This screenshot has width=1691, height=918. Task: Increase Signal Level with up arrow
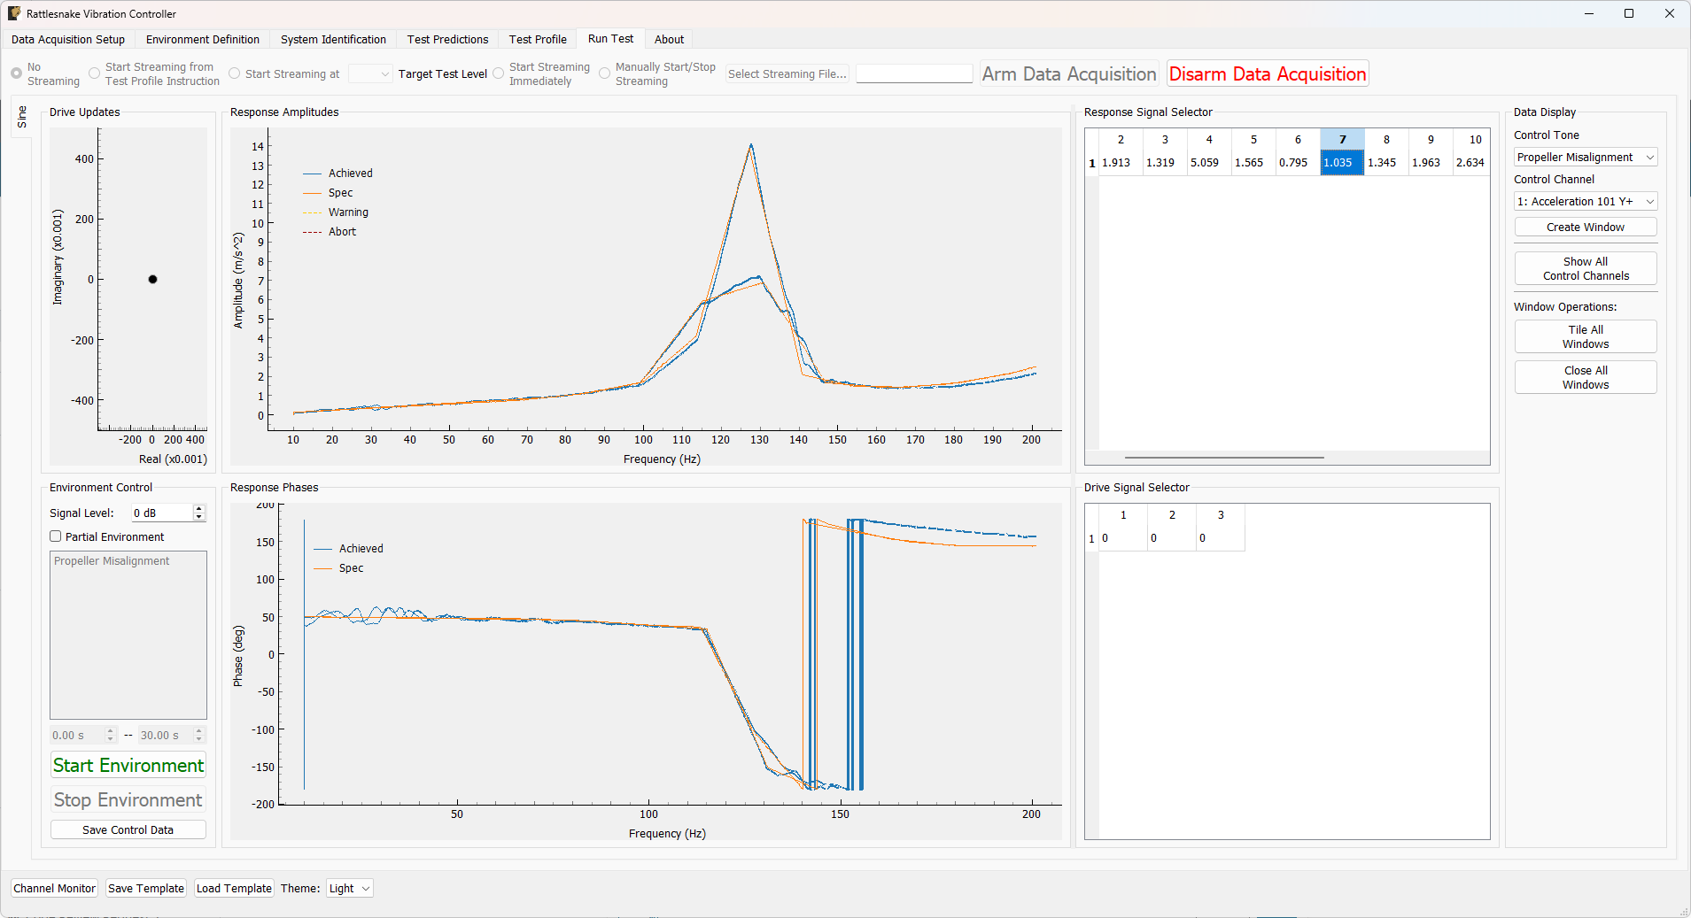(199, 509)
